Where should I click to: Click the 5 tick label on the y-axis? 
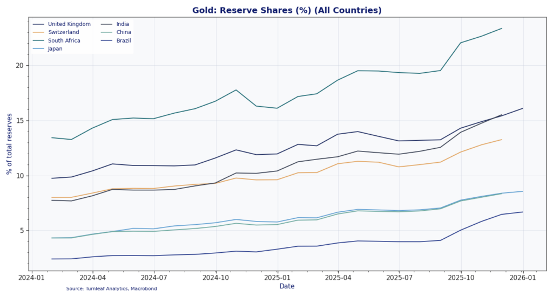point(22,231)
